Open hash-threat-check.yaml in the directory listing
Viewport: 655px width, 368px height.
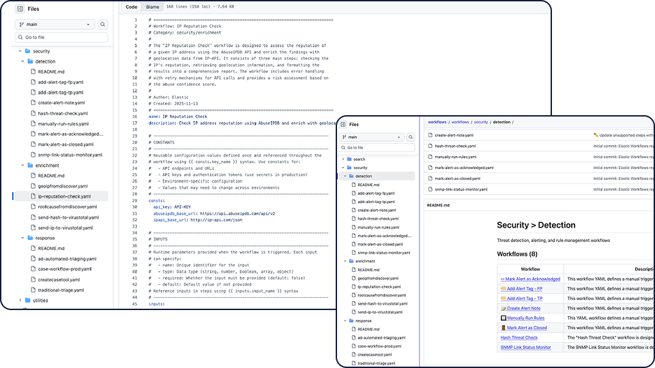[x=455, y=146]
